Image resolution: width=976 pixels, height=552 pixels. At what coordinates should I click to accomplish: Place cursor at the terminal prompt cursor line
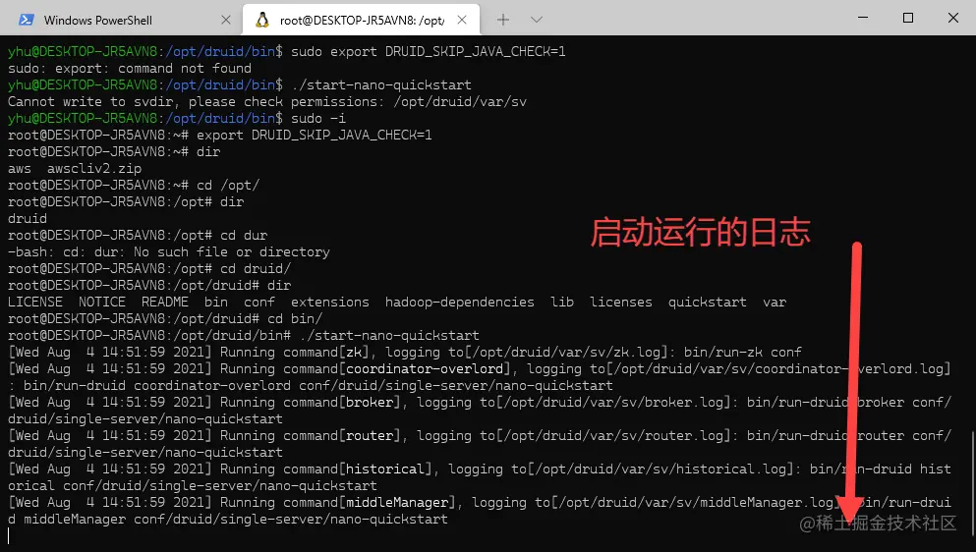pos(9,536)
